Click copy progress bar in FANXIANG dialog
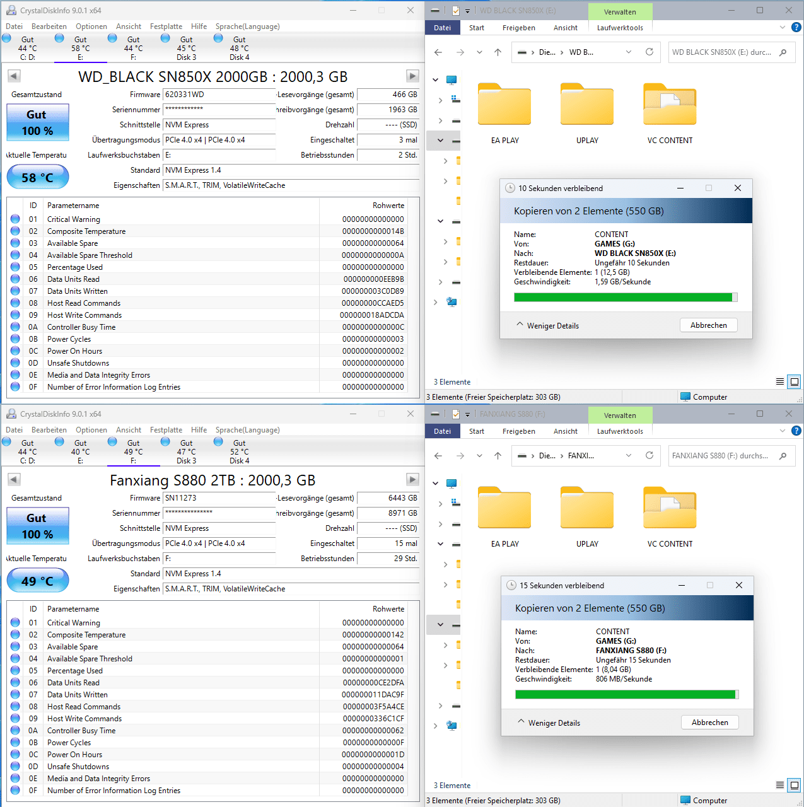This screenshot has height=807, width=804. [x=627, y=695]
